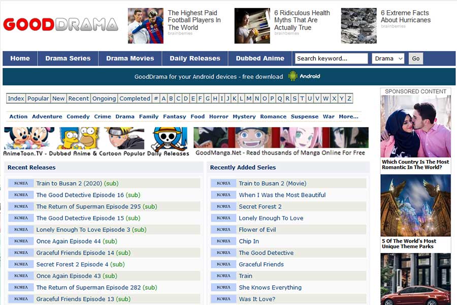Viewport: 457px width, 305px height.
Task: Select the Completed tab
Action: [135, 99]
